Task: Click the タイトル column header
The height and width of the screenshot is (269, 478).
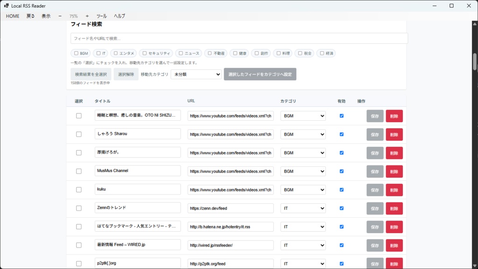Action: 102,101
